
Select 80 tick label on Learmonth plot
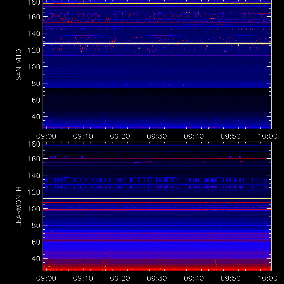click(36, 225)
